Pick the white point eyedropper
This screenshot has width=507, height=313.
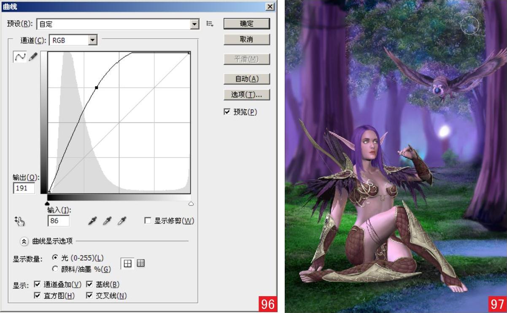(122, 220)
